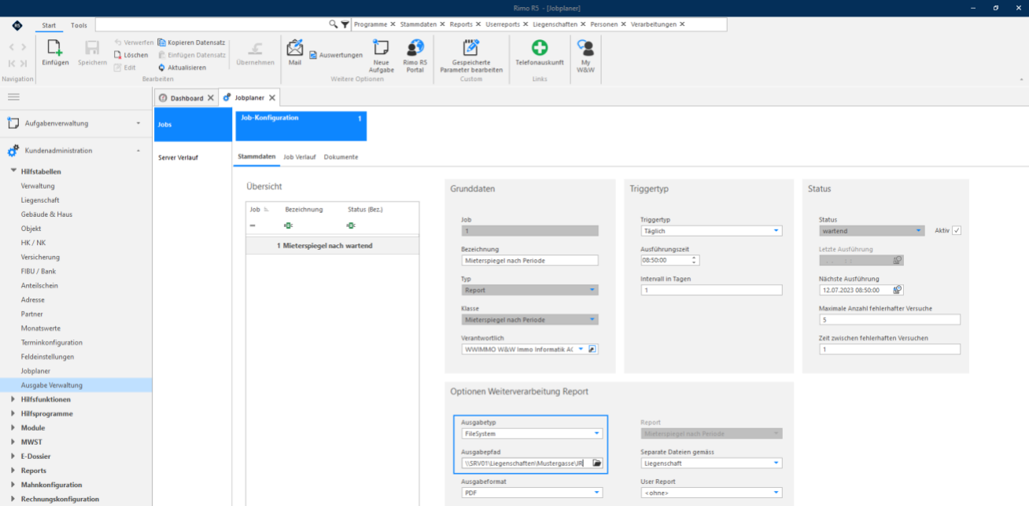Adjust the Ausführungszeit spinner
1029x506 pixels.
[695, 260]
